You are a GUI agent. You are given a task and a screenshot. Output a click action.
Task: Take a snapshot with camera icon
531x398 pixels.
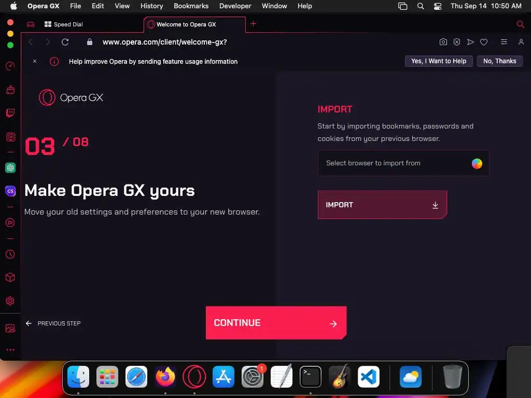tap(443, 42)
